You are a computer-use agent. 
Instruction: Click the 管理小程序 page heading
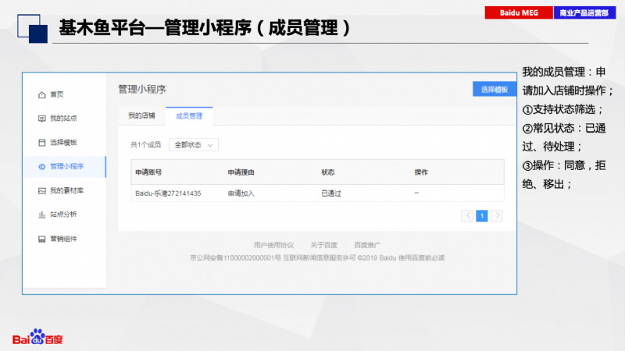tap(142, 89)
